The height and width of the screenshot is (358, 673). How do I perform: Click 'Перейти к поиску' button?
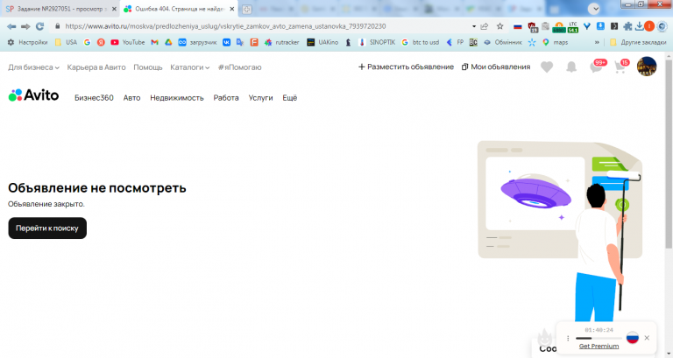coord(47,228)
